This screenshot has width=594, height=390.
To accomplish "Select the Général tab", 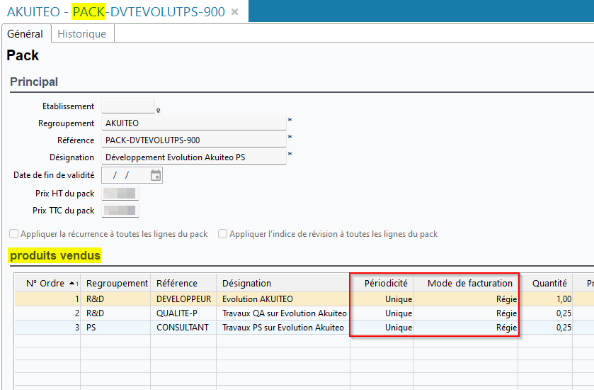I will tap(25, 34).
